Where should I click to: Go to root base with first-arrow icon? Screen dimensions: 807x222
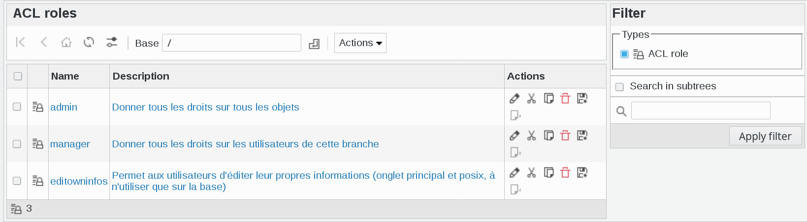click(20, 42)
